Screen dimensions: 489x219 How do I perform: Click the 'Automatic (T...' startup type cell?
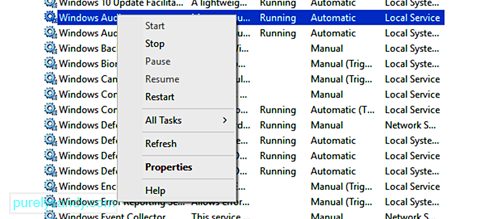tap(342, 110)
